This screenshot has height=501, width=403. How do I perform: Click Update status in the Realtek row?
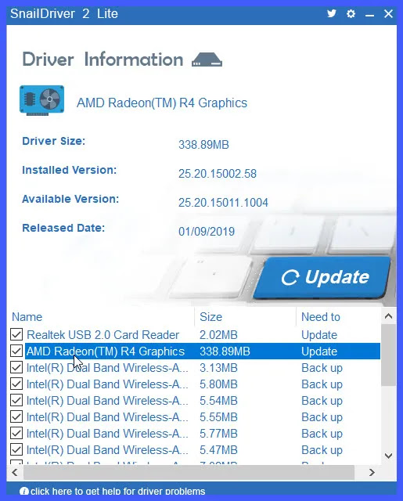click(319, 335)
